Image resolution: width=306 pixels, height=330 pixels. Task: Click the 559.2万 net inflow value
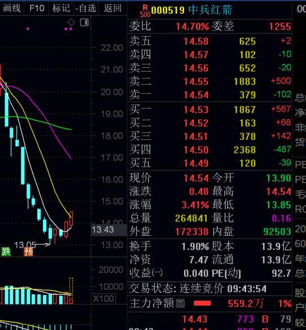[x=246, y=303]
